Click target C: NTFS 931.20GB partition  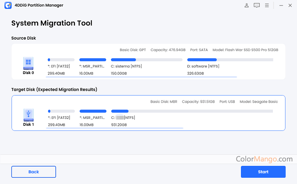coord(192,111)
